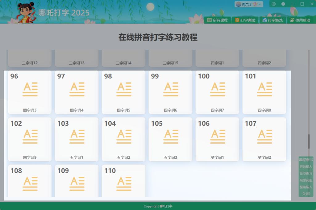Open lesson 101 四字词8 icon
This screenshot has height=210, width=316.
[264, 89]
